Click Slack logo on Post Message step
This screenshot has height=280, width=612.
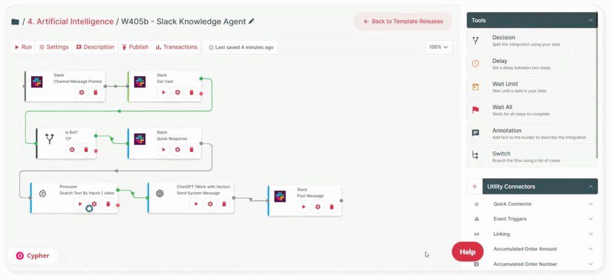click(x=280, y=196)
